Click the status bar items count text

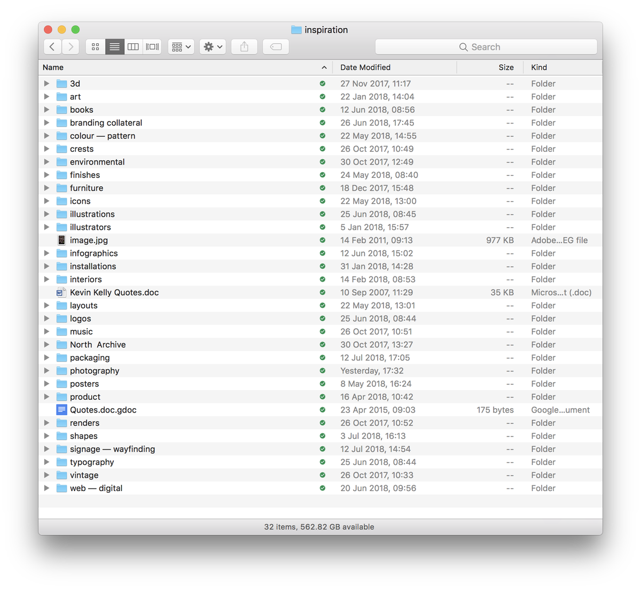click(x=319, y=527)
